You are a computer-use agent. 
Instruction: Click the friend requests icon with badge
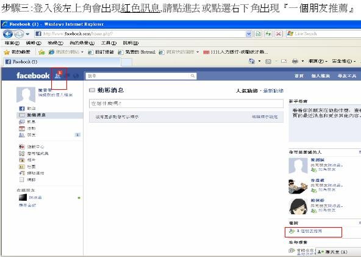pyautogui.click(x=59, y=75)
